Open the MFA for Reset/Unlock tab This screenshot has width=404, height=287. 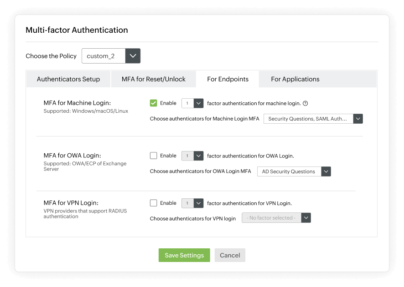tap(153, 79)
